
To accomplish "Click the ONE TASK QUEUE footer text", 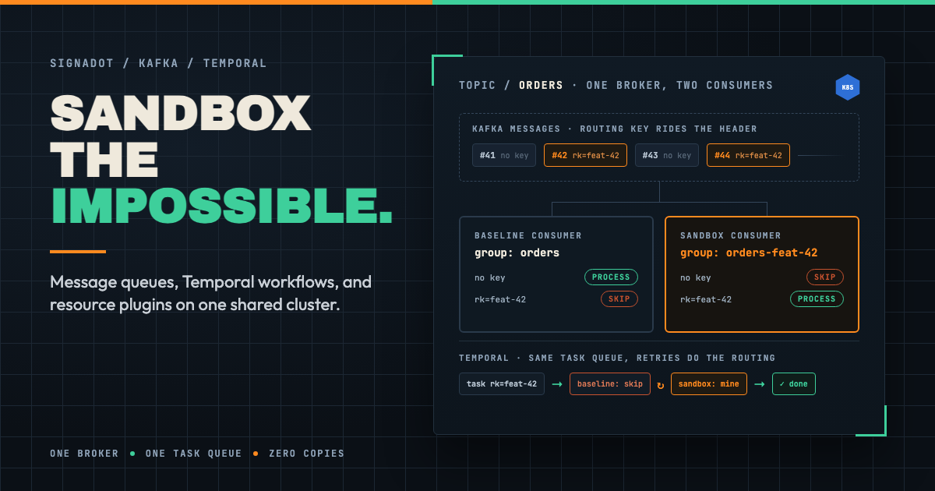I will [x=193, y=454].
